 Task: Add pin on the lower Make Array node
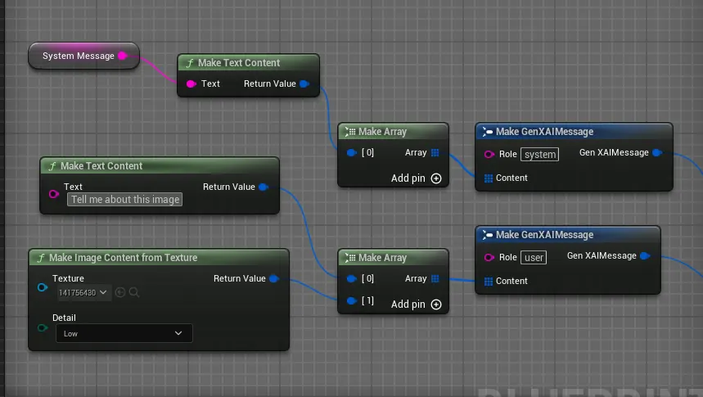pos(416,305)
